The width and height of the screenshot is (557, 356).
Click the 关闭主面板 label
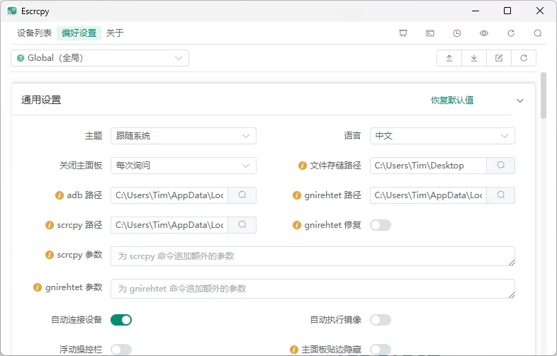(81, 166)
